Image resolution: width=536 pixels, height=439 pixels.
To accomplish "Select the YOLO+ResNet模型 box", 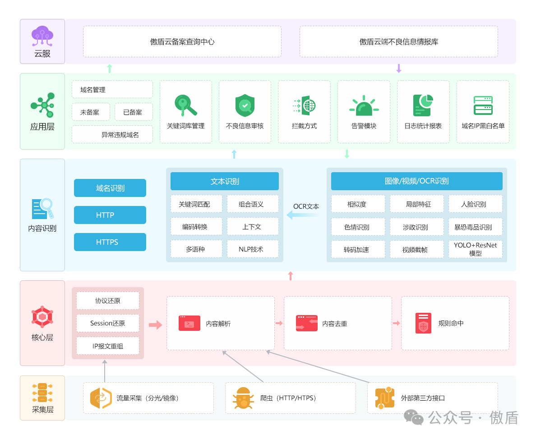I will (475, 249).
